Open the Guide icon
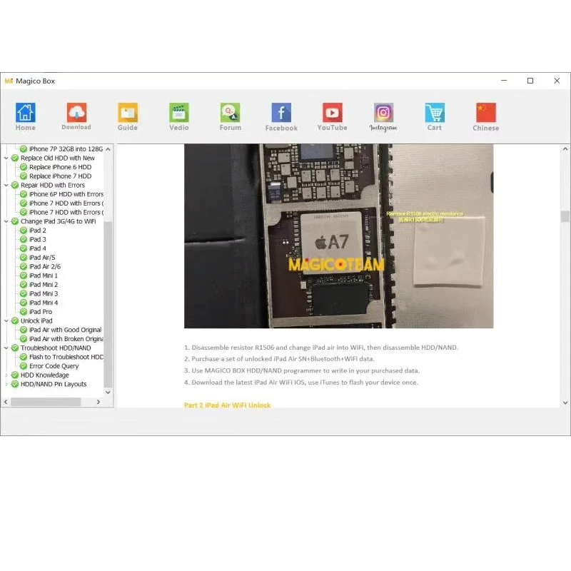Viewport: 571px width, 571px height. 128,113
